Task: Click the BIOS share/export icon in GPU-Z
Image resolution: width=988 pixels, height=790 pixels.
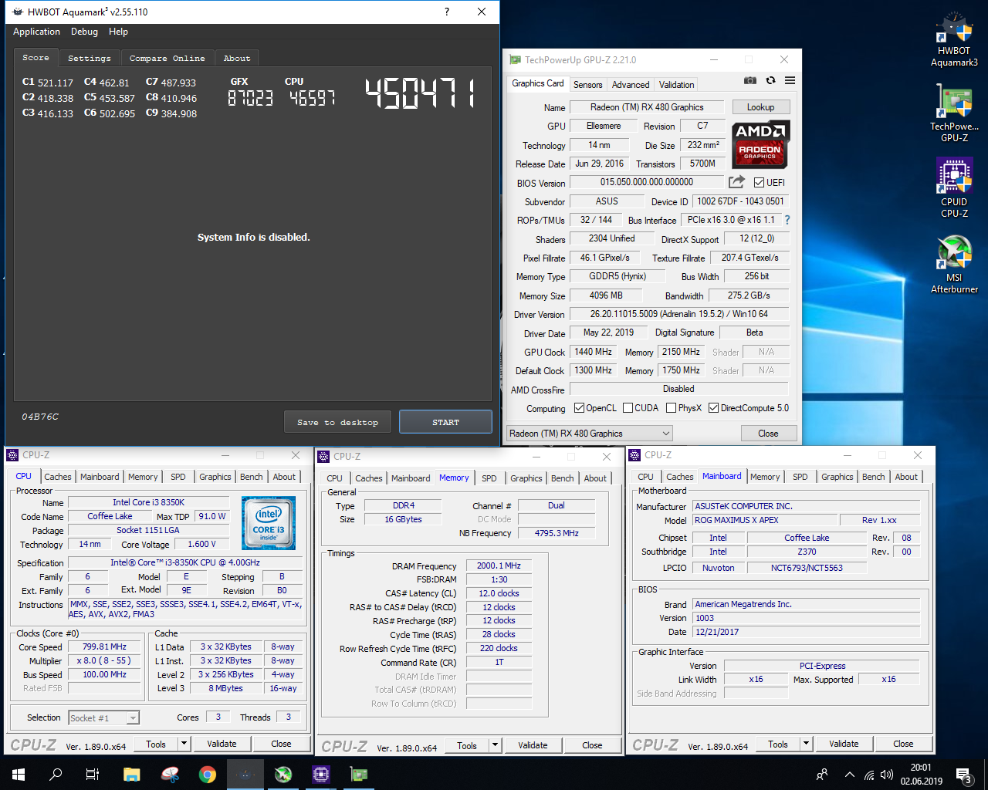Action: [736, 182]
